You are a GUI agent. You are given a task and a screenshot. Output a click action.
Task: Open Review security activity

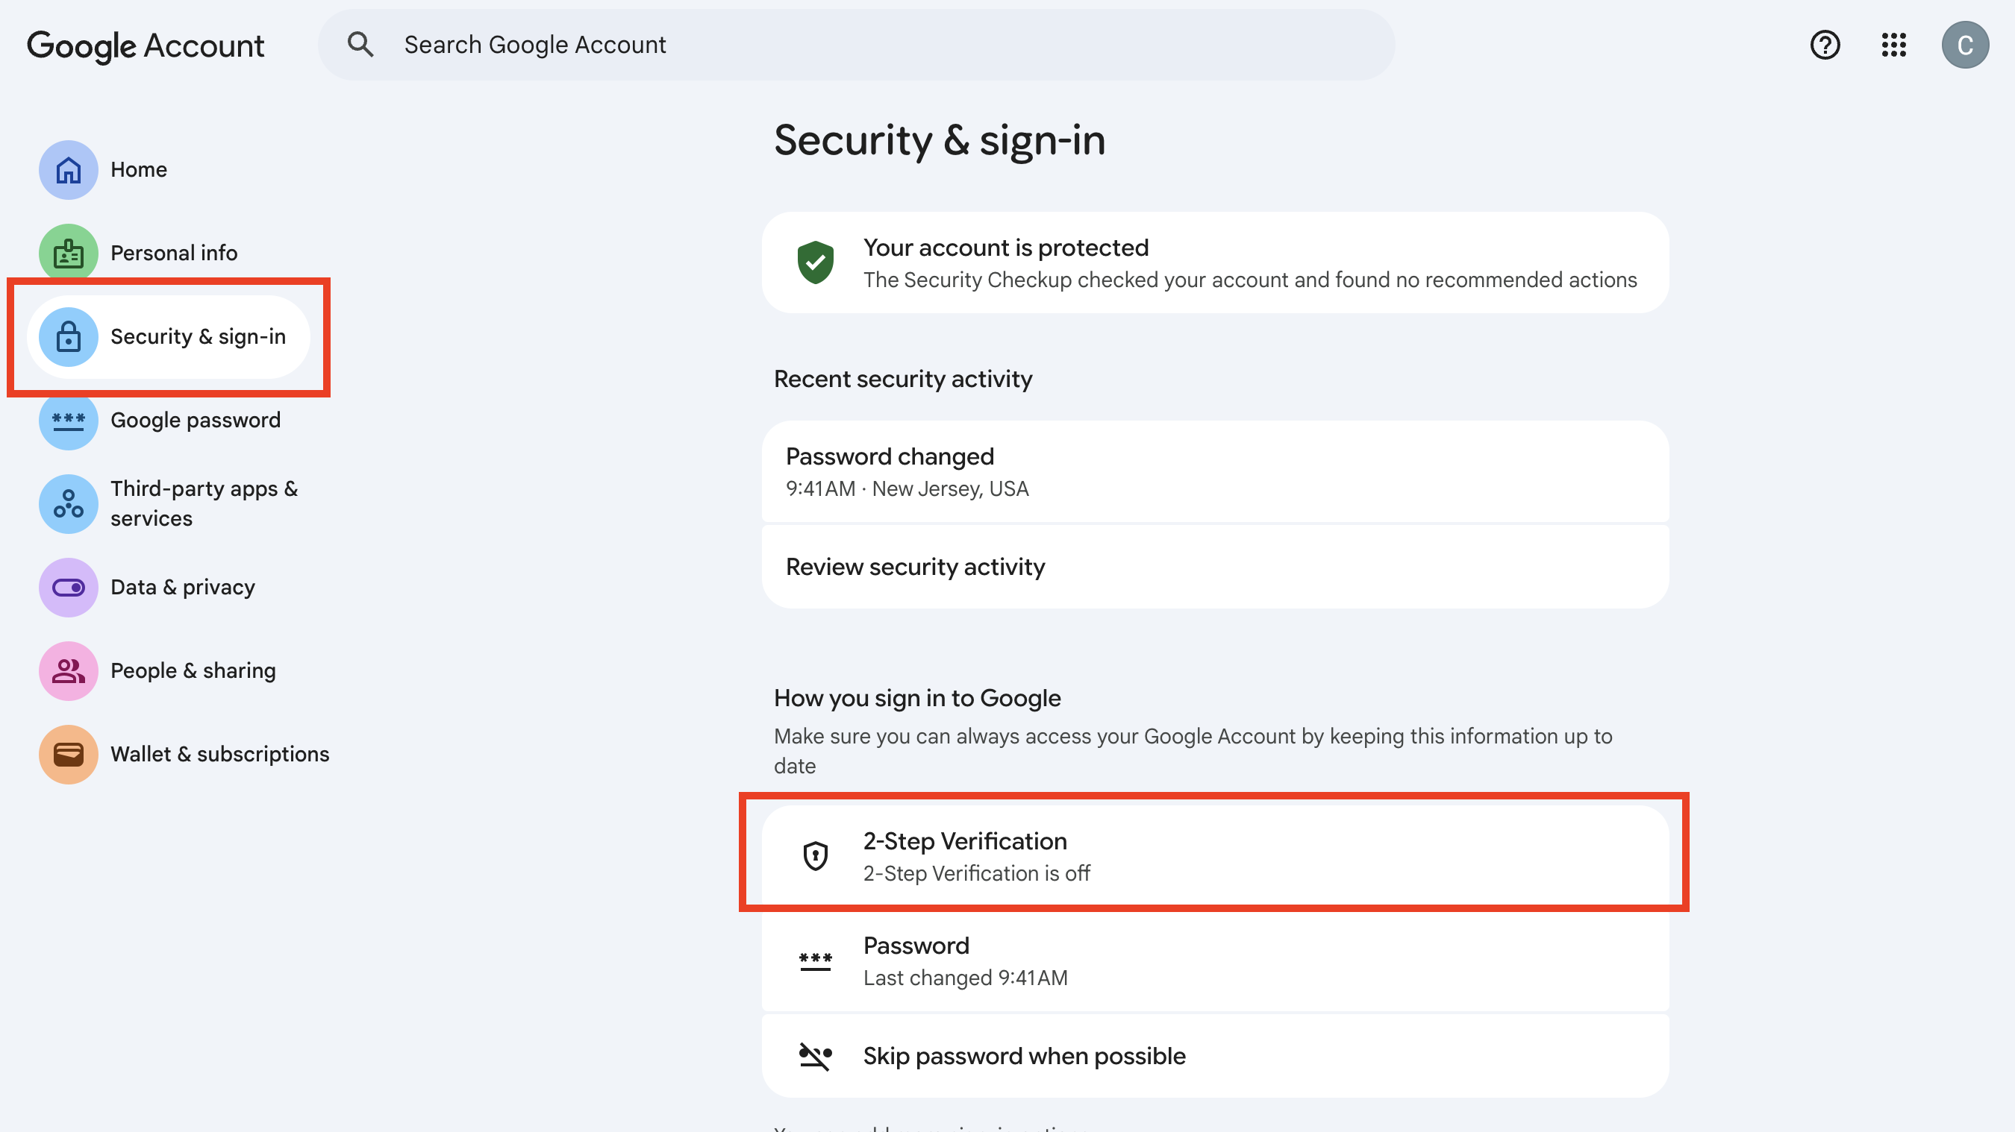click(1214, 567)
